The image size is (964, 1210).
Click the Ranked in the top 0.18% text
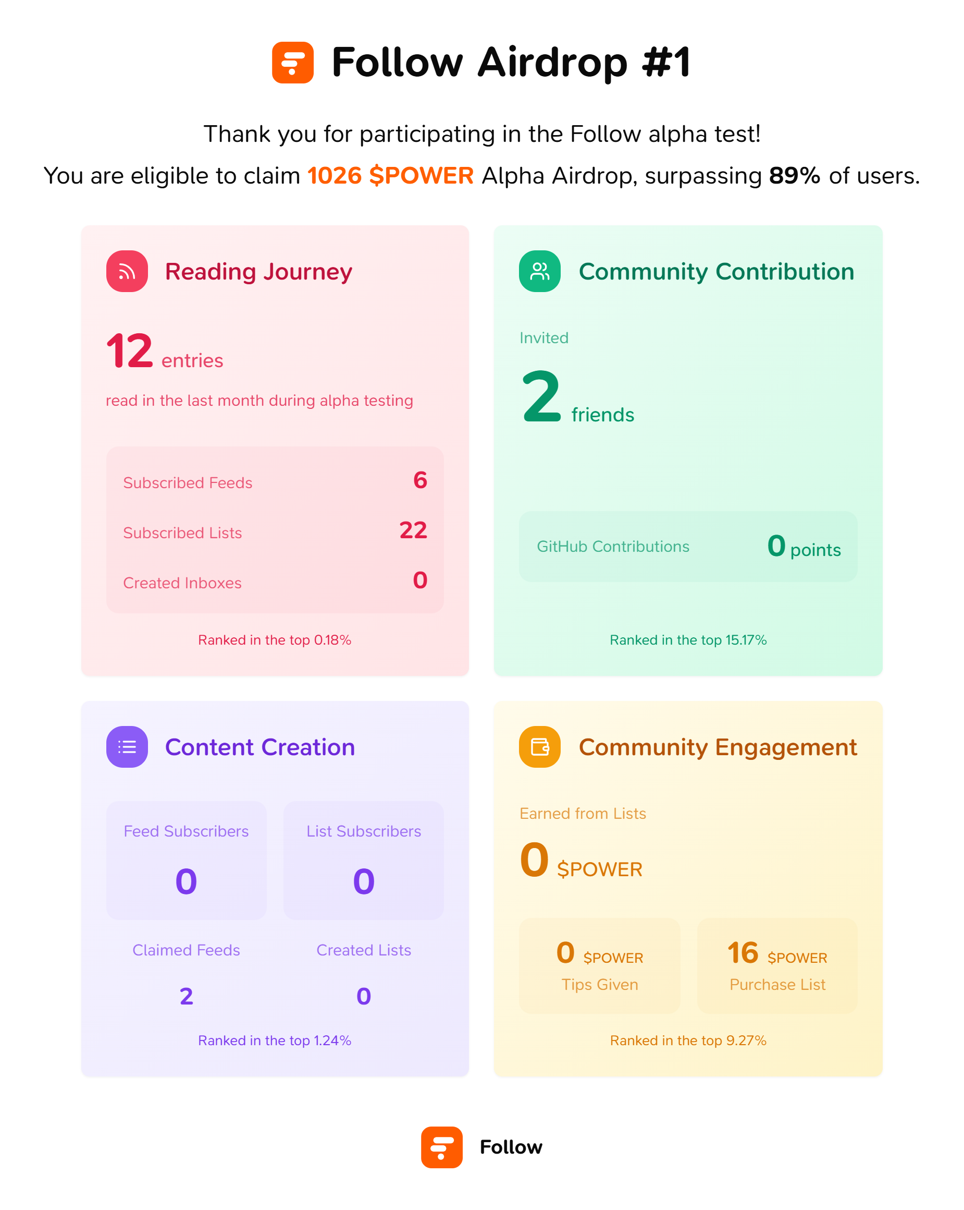click(x=275, y=640)
